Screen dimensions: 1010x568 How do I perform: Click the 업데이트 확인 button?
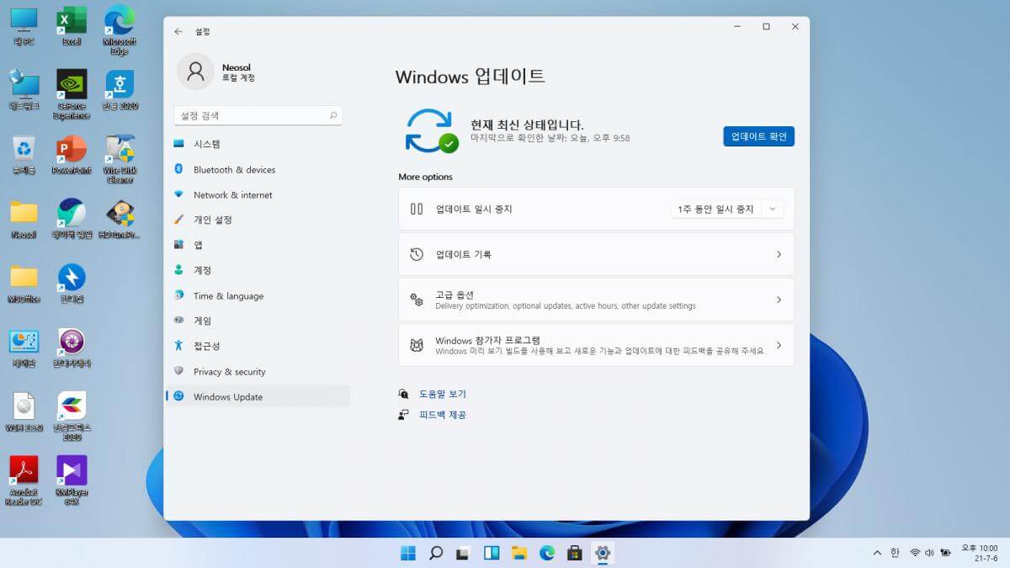(x=758, y=136)
